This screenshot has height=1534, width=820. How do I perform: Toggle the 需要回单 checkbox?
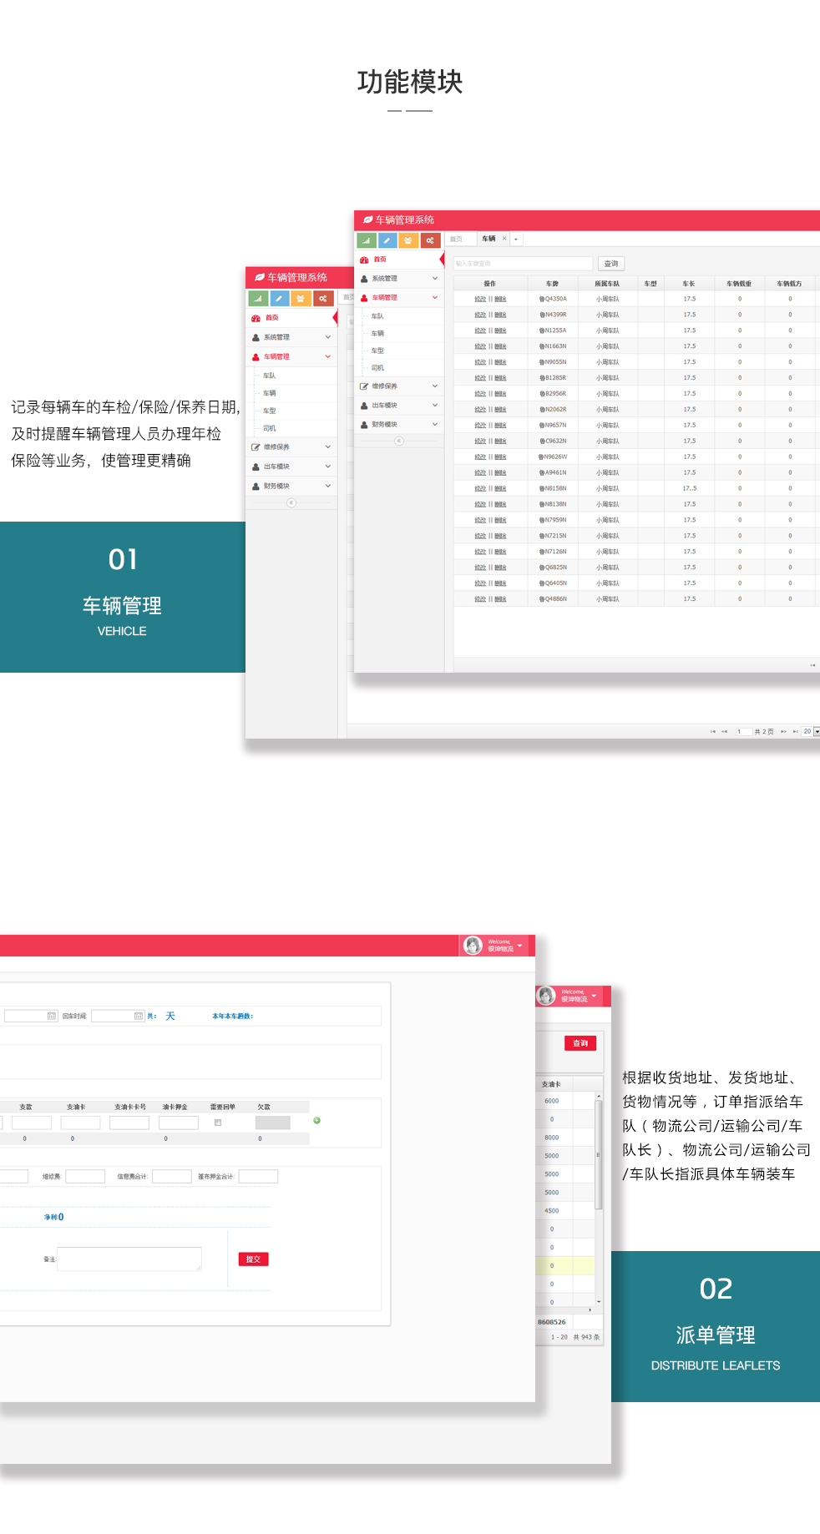218,1123
